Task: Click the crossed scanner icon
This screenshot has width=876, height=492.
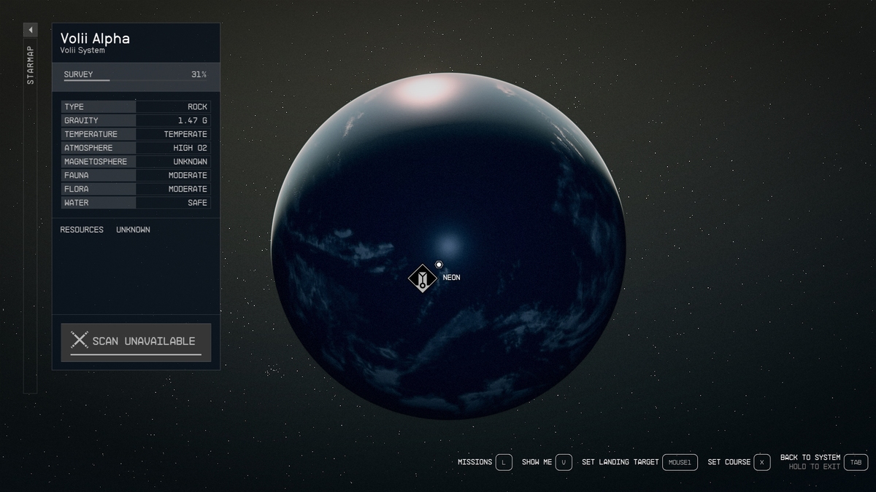Action: point(79,340)
